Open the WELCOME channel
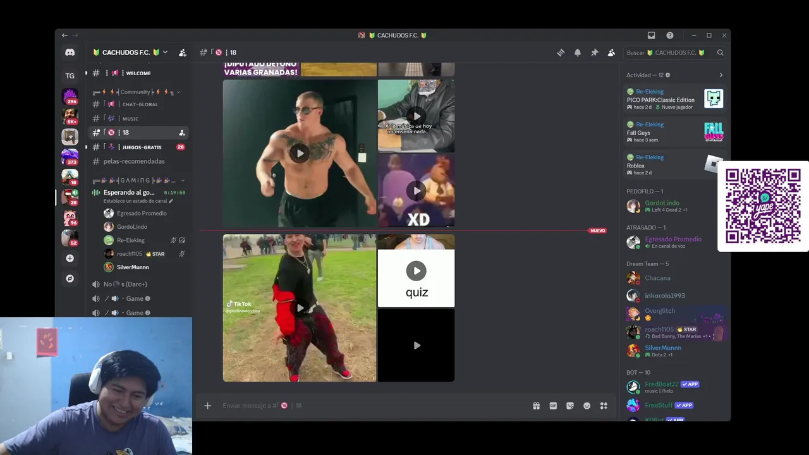This screenshot has height=455, width=809. click(x=138, y=73)
